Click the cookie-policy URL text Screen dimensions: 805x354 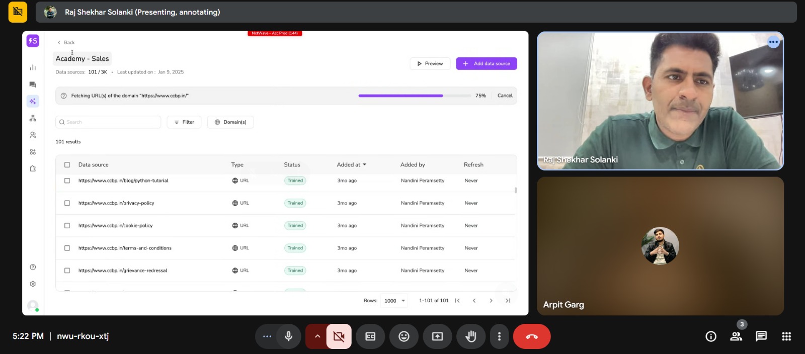(x=115, y=226)
